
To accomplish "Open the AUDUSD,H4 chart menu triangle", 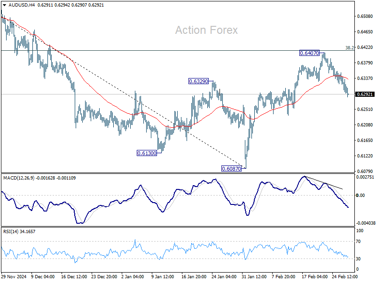I will [4, 5].
